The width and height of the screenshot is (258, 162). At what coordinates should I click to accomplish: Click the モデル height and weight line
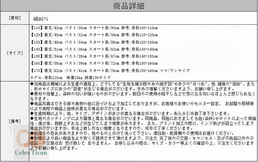70,77
